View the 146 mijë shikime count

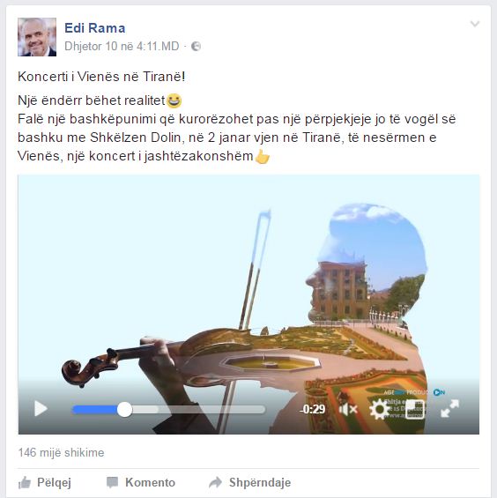coord(61,452)
